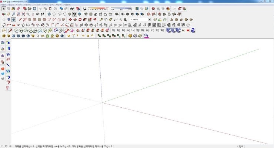Choose the Rotate tool with red circular arrows
Screen dimensions: 274x148
(x=80, y=20)
